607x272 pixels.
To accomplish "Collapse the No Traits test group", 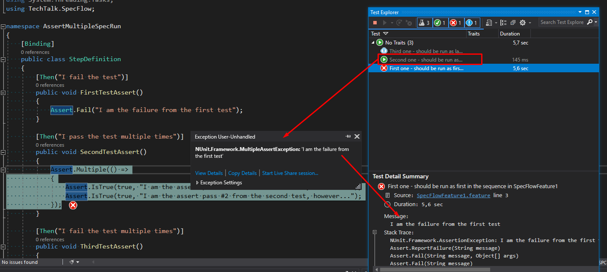I will [x=372, y=42].
